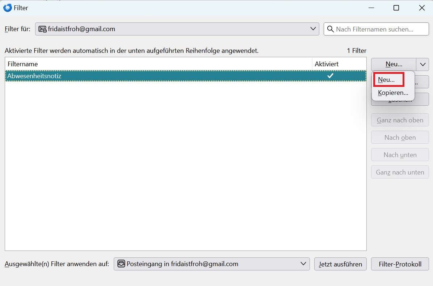Click the magnifier icon in the filter search box
Viewport: 433px width, 286px height.
tap(330, 29)
